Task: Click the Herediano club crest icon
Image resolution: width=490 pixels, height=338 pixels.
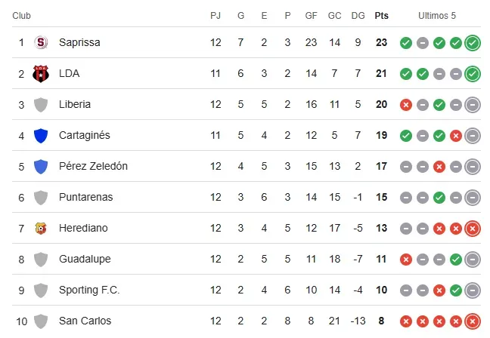Action: (x=41, y=228)
